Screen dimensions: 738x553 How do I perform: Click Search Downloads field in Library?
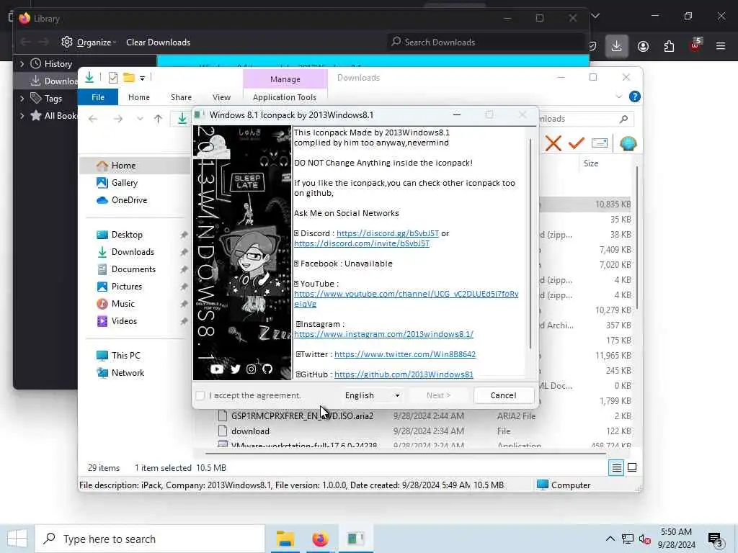point(486,42)
